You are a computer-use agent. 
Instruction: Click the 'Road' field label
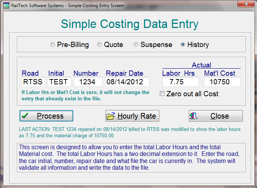coord(30,73)
